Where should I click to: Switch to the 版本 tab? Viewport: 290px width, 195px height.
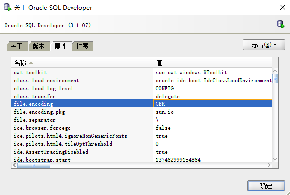(x=39, y=46)
